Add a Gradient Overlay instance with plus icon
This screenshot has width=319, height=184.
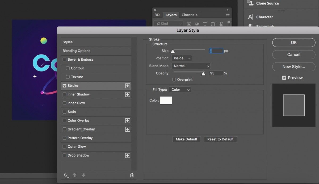point(128,129)
